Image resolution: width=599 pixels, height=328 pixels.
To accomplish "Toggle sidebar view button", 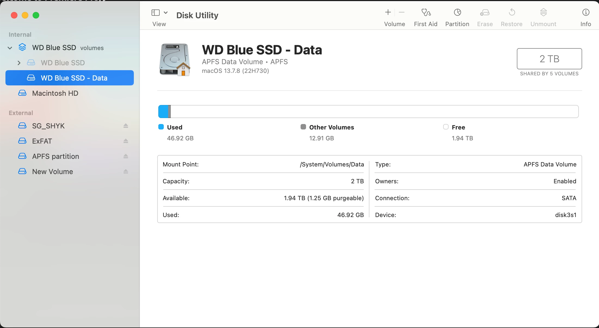I will pos(155,13).
